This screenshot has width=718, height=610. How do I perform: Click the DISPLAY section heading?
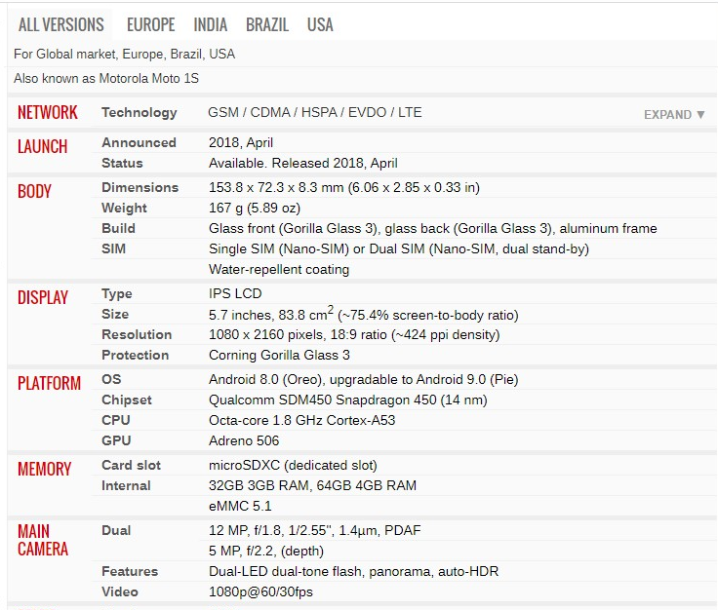point(43,297)
